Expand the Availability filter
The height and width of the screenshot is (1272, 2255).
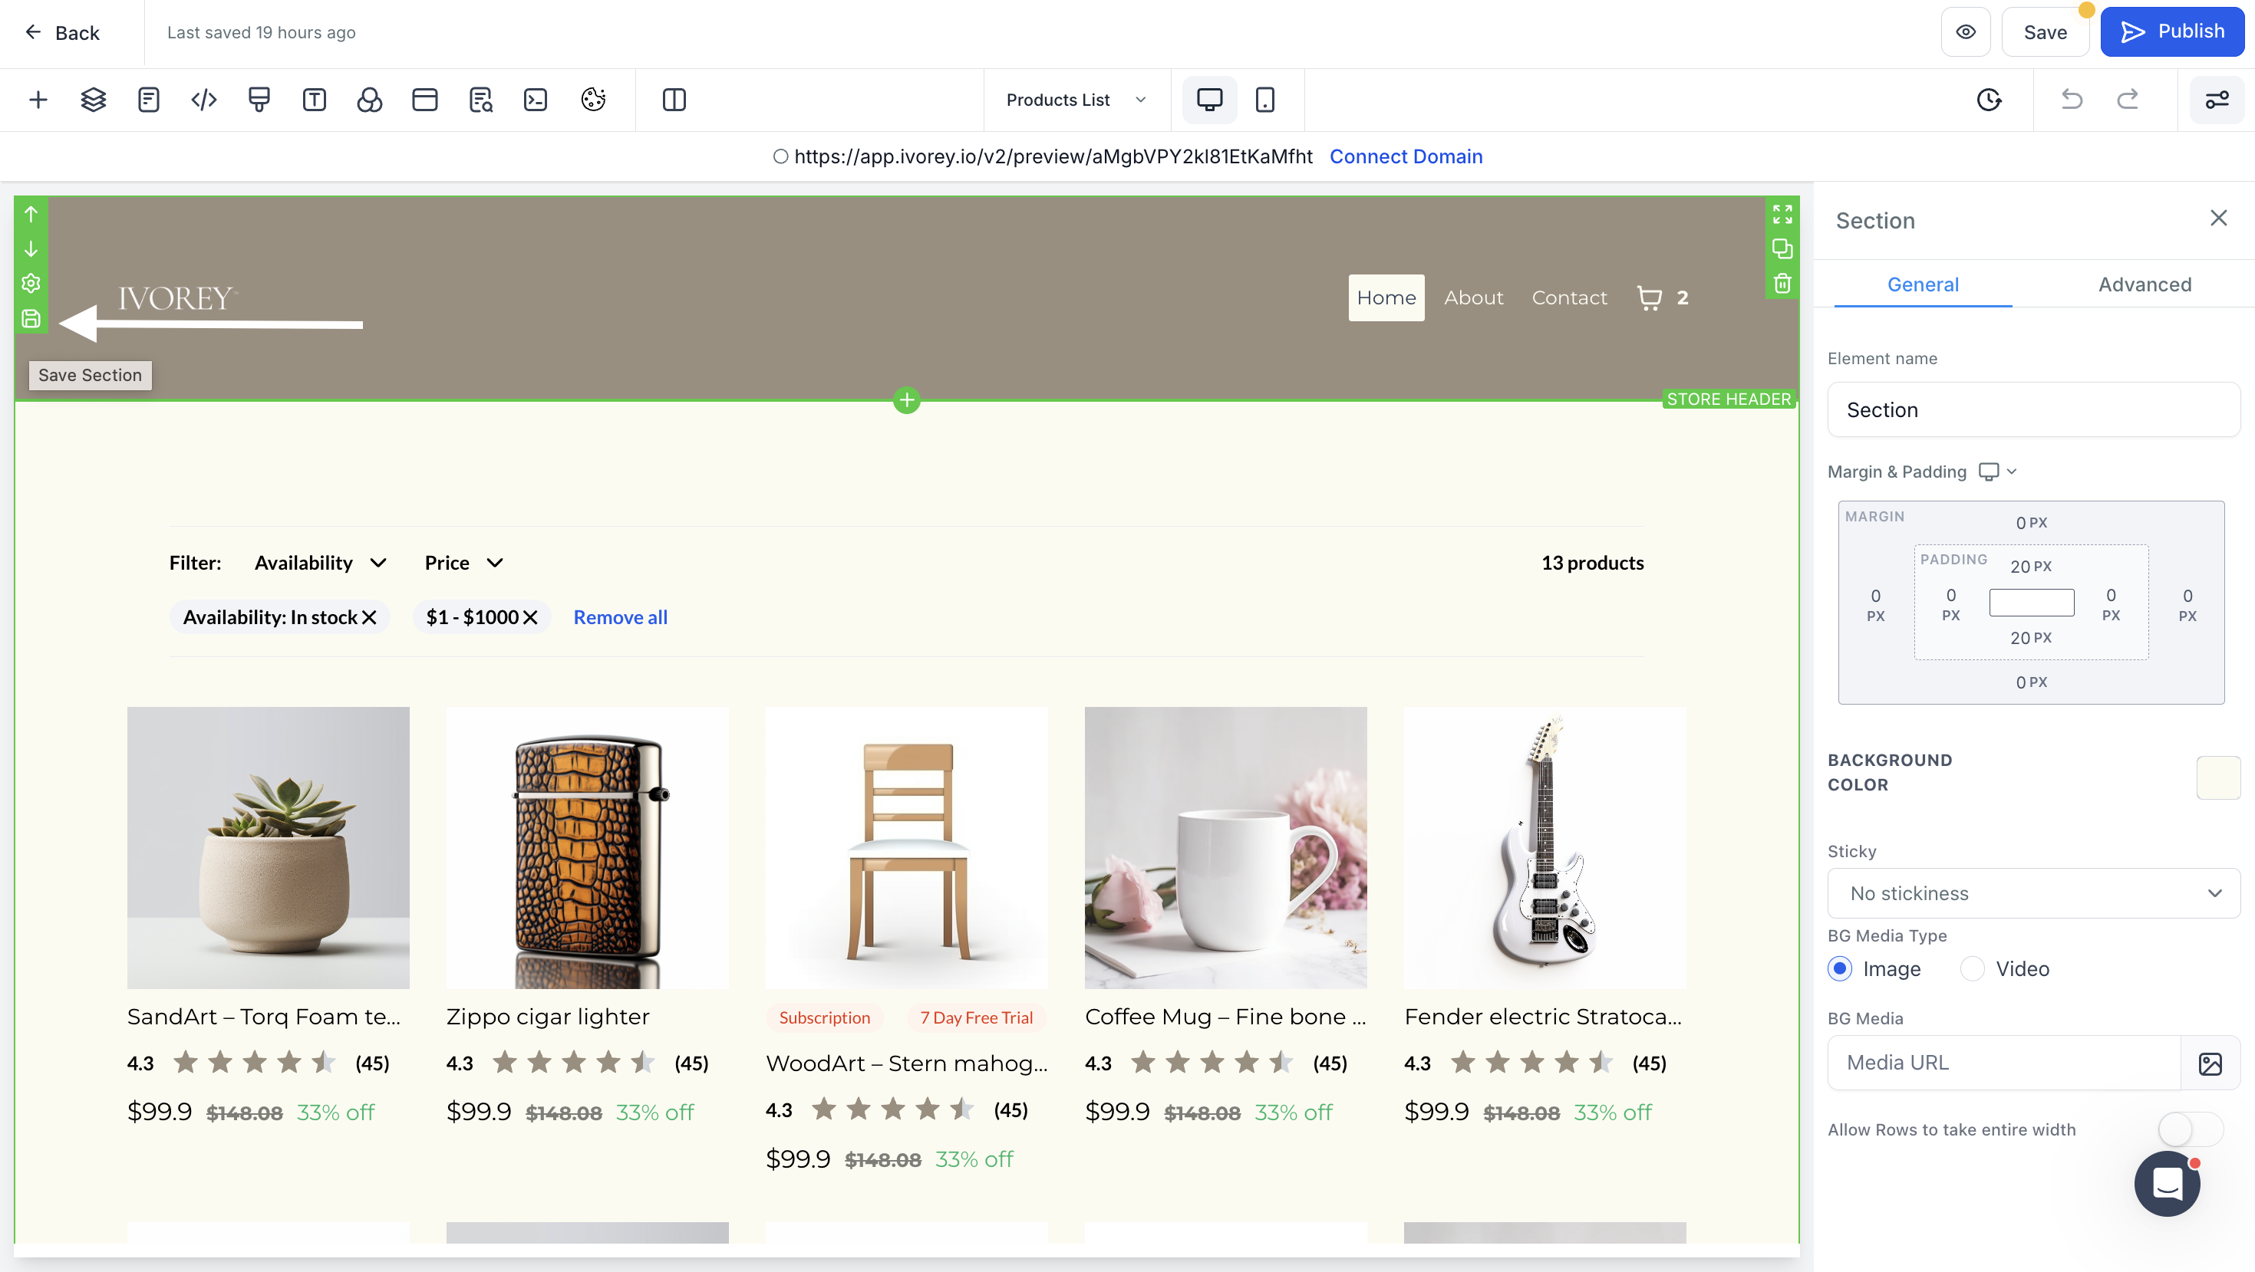[319, 563]
